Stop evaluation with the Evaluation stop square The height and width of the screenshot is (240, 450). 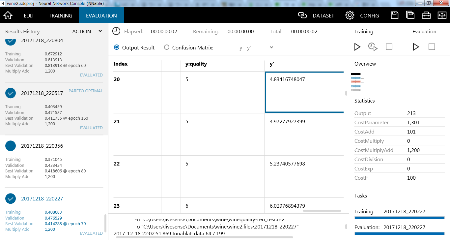tap(432, 47)
